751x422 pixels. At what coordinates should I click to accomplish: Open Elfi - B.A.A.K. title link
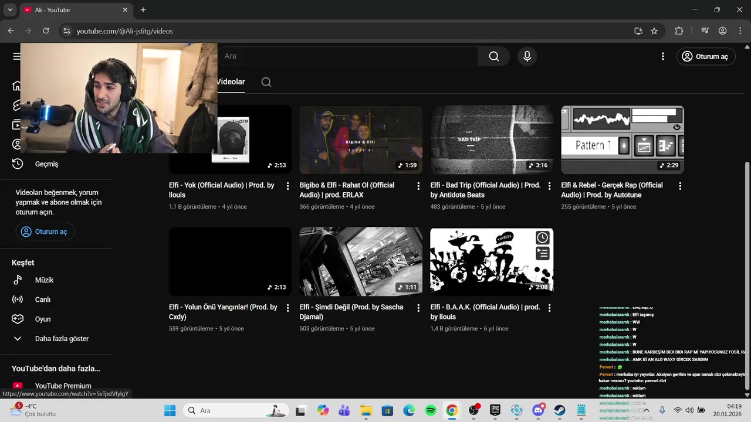coord(485,312)
